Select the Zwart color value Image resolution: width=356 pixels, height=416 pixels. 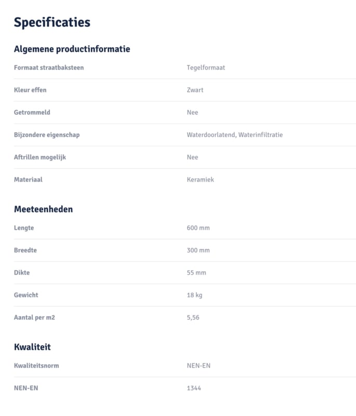click(x=195, y=90)
